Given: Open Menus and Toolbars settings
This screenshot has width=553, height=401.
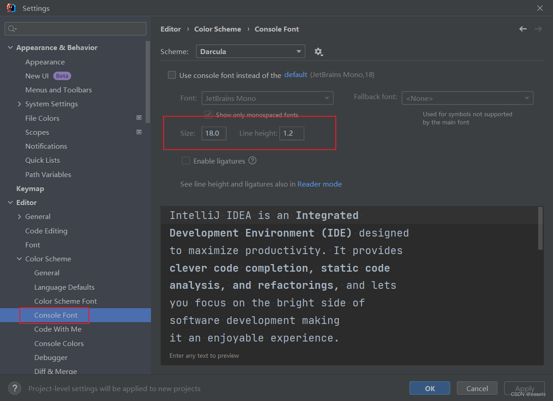Looking at the screenshot, I should (x=59, y=90).
